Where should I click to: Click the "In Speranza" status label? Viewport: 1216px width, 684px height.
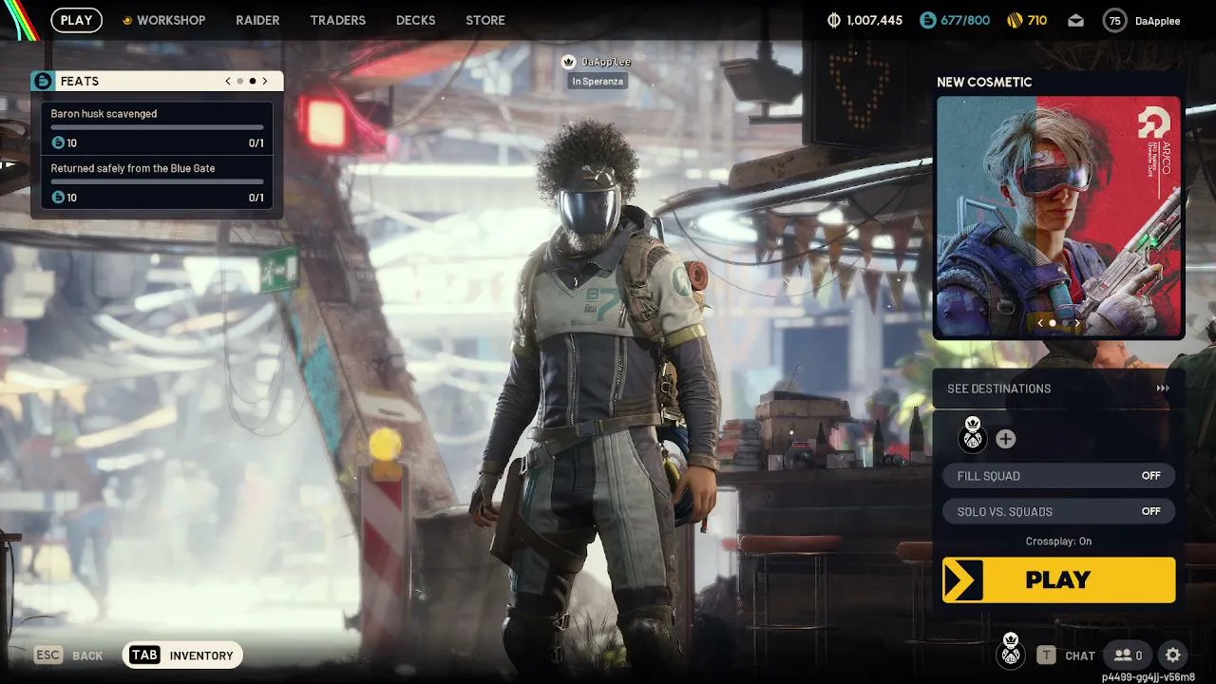(598, 82)
